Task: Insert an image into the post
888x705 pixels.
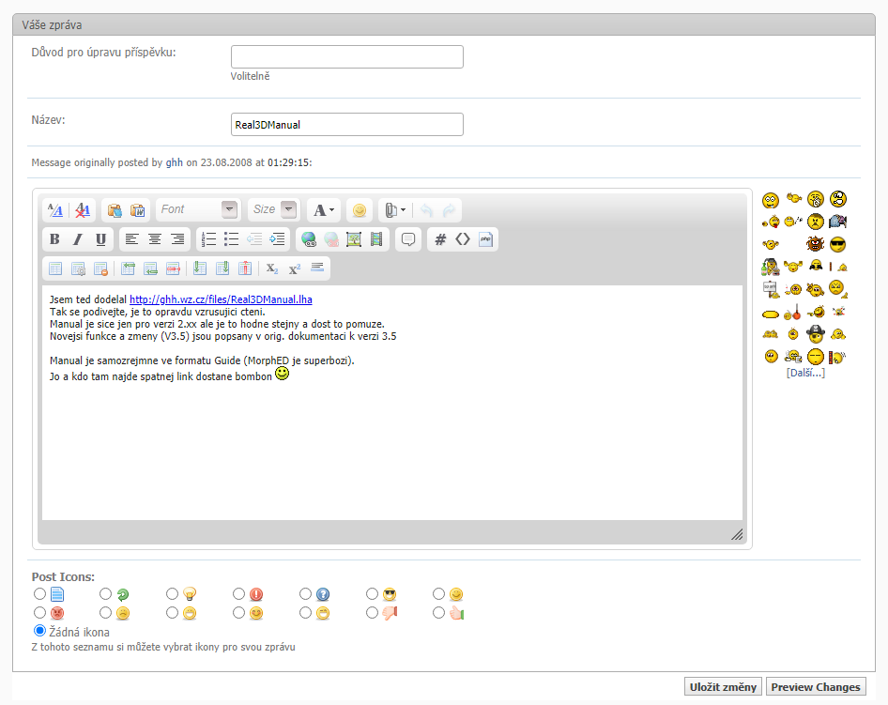Action: [354, 239]
